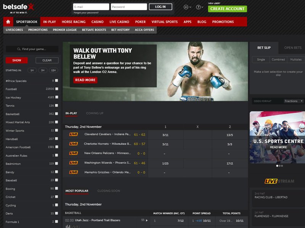This screenshot has width=305, height=228.
Task: Open the help question mark menu
Action: point(199,7)
